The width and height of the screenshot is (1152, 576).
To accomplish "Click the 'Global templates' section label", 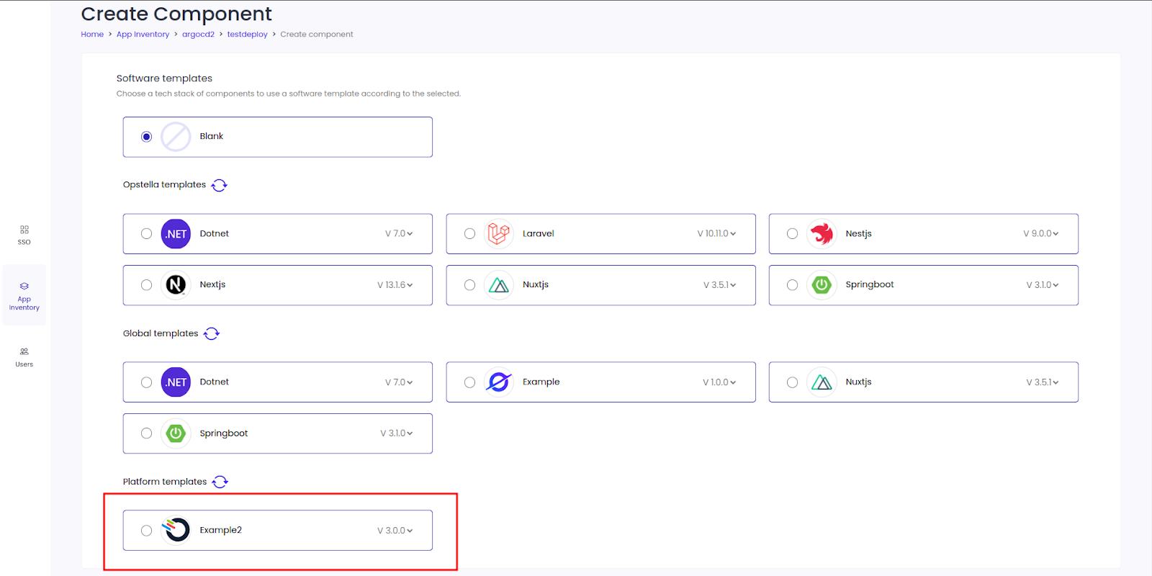I will pos(160,333).
